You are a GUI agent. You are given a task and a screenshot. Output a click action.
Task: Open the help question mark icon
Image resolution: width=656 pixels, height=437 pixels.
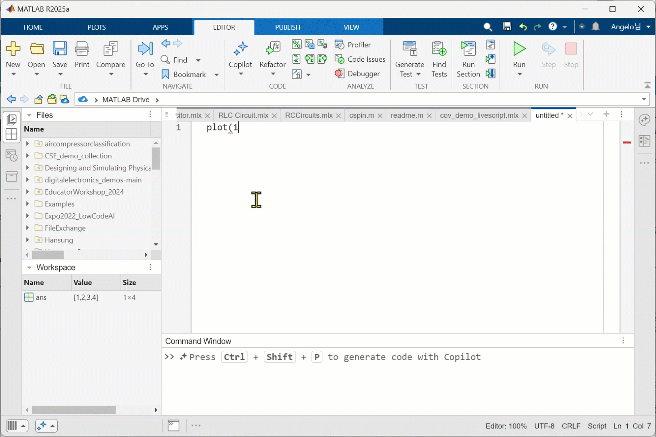(552, 26)
